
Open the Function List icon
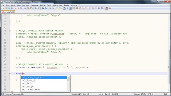pos(80,8)
